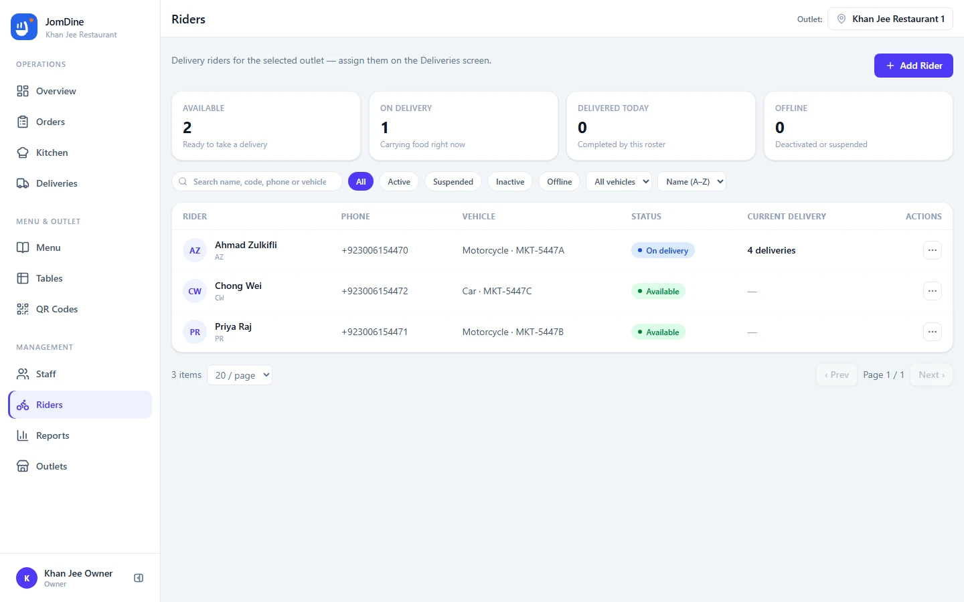The height and width of the screenshot is (602, 964).
Task: Open Tables in the sidebar
Action: [x=80, y=278]
